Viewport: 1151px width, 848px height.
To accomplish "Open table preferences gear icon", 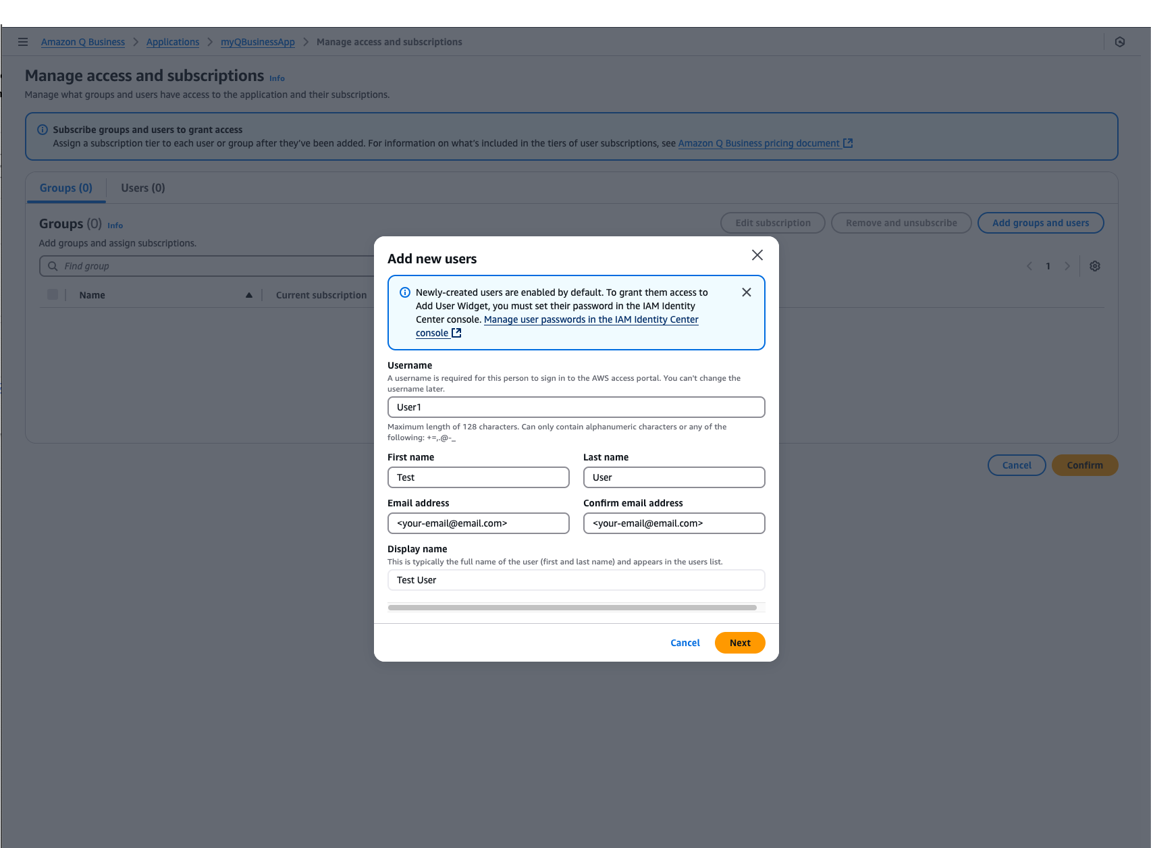I will click(x=1094, y=266).
